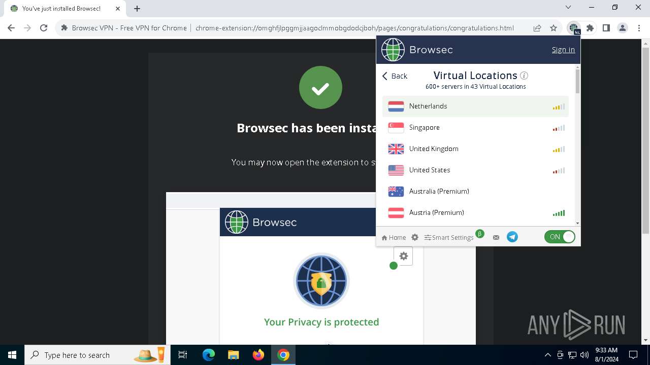Launch Firefox from taskbar

point(258,355)
